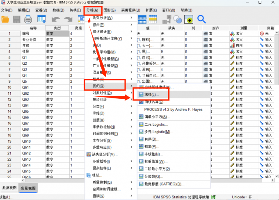Click the Partial Least Squares icon
The height and width of the screenshot is (200, 279).
(141, 117)
